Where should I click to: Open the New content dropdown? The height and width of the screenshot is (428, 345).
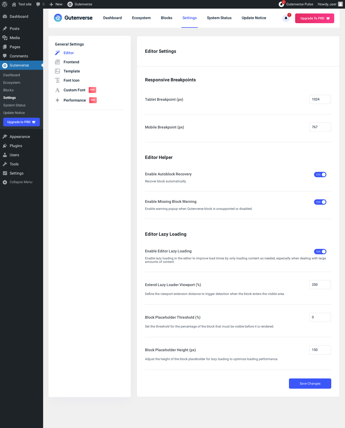(56, 4)
